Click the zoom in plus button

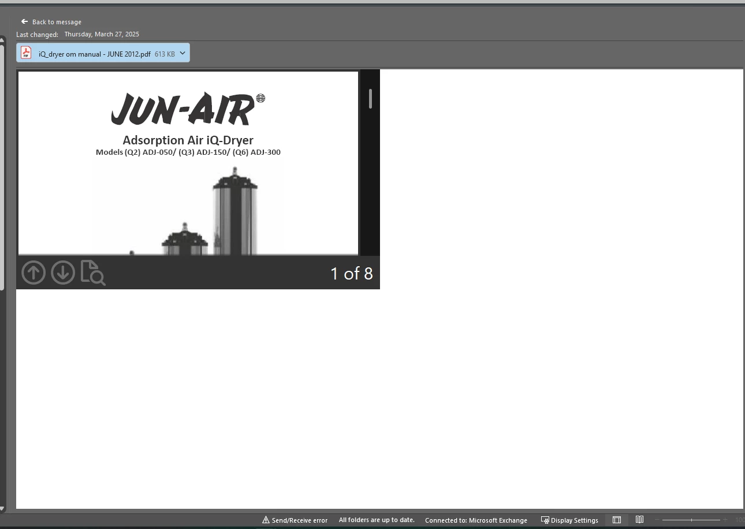click(725, 520)
